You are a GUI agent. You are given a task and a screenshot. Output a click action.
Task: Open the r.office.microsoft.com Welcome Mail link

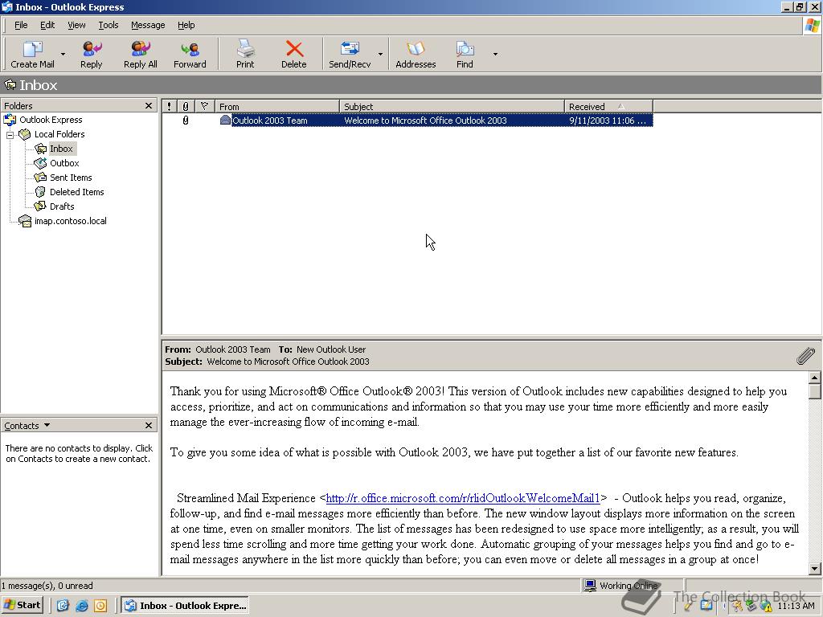(462, 498)
